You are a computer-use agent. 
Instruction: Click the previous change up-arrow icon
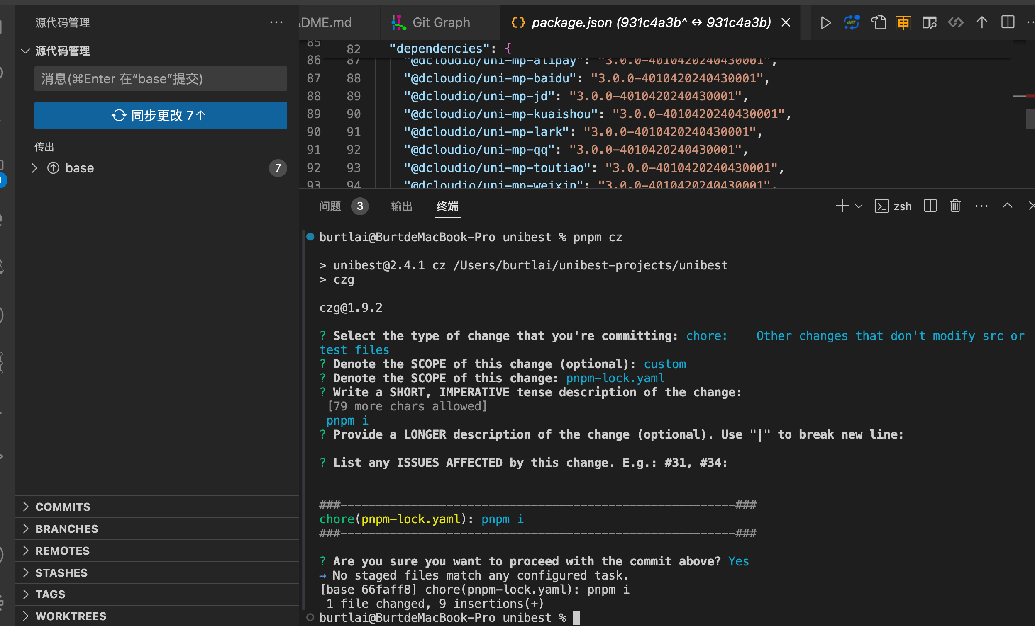click(x=981, y=23)
